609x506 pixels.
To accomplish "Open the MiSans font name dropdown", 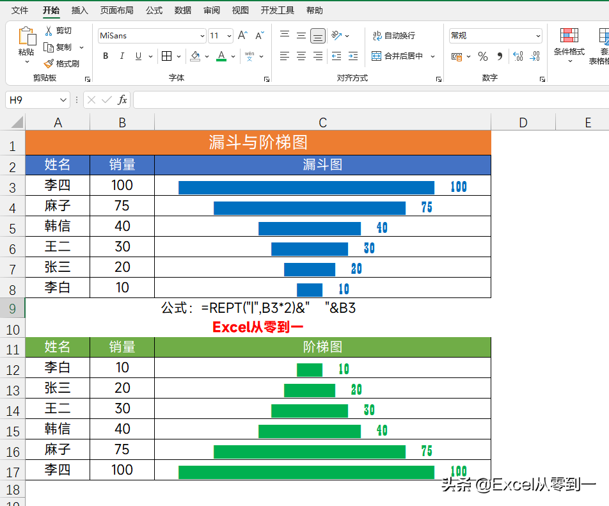I will tap(202, 36).
